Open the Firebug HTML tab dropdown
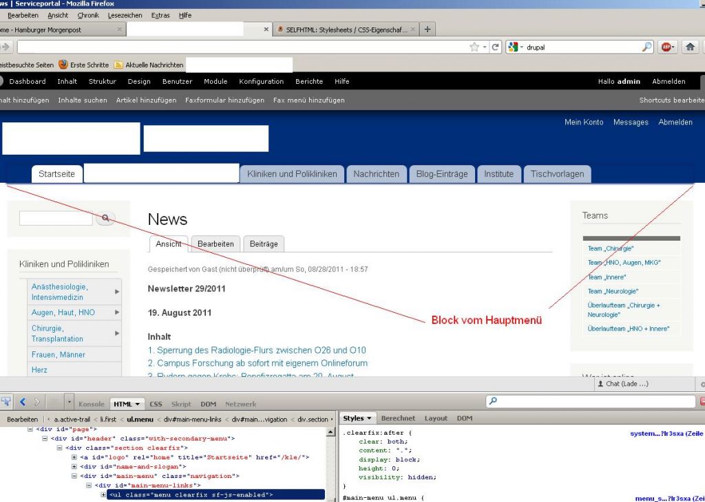 coord(127,404)
